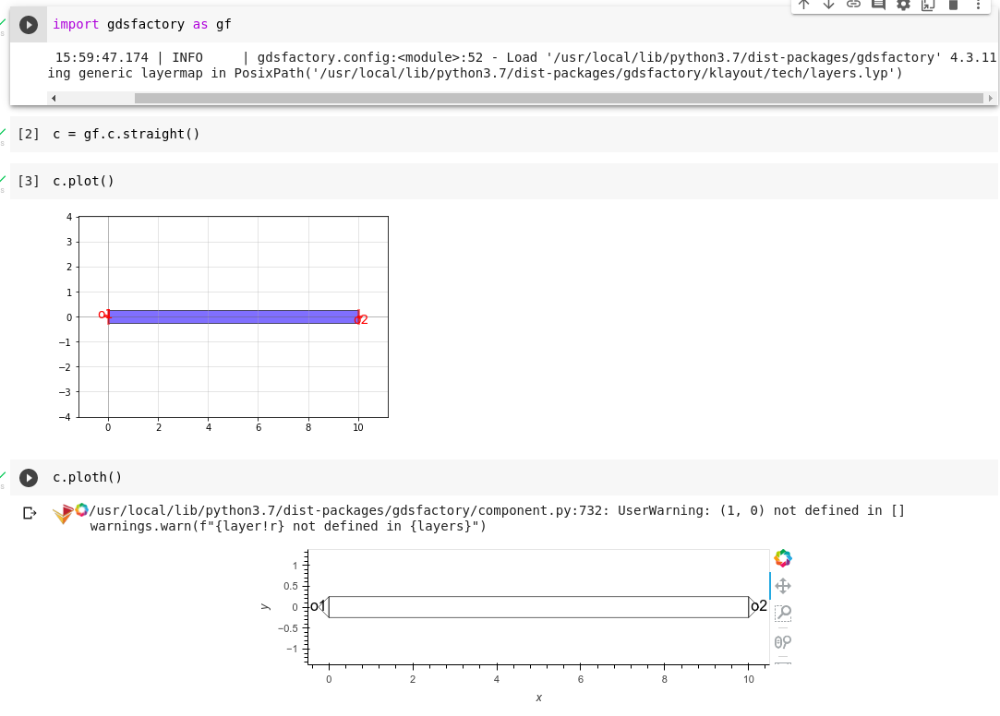Copy the link to the current cell
1000x716 pixels.
pos(852,5)
